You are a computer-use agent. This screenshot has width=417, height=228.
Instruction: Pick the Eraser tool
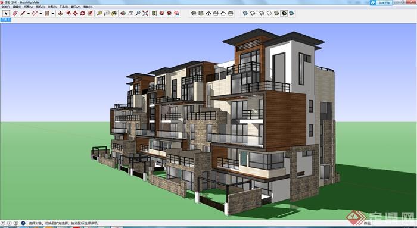coord(15,13)
